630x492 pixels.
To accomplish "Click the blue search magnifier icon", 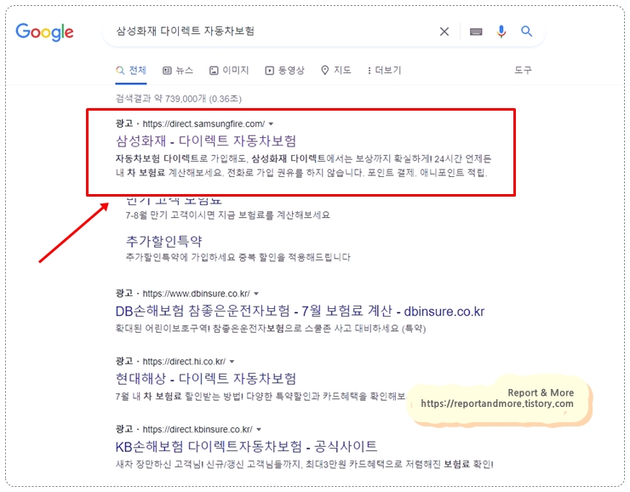I will (x=526, y=31).
